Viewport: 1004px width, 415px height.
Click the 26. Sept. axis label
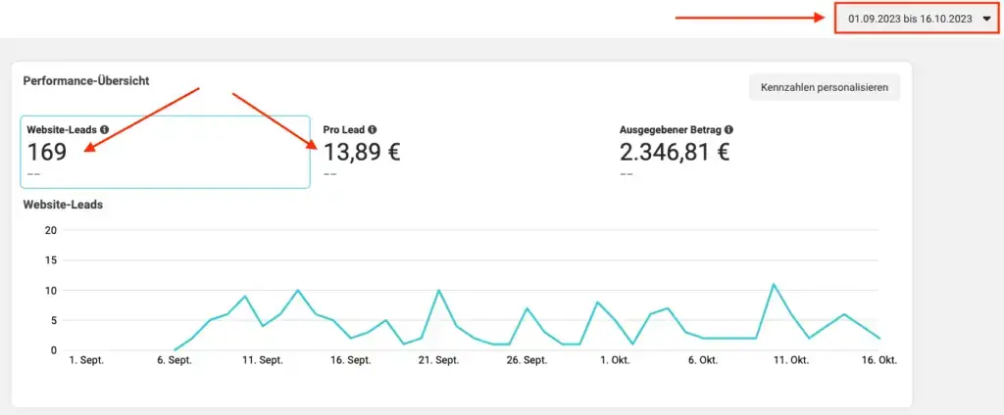click(x=527, y=360)
